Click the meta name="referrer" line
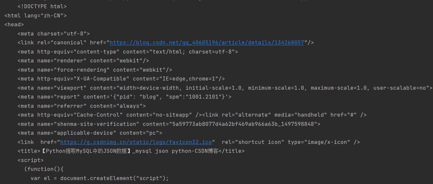This screenshot has width=433, height=184. (x=81, y=106)
